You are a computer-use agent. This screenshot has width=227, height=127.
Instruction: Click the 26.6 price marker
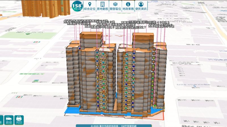tap(154, 60)
